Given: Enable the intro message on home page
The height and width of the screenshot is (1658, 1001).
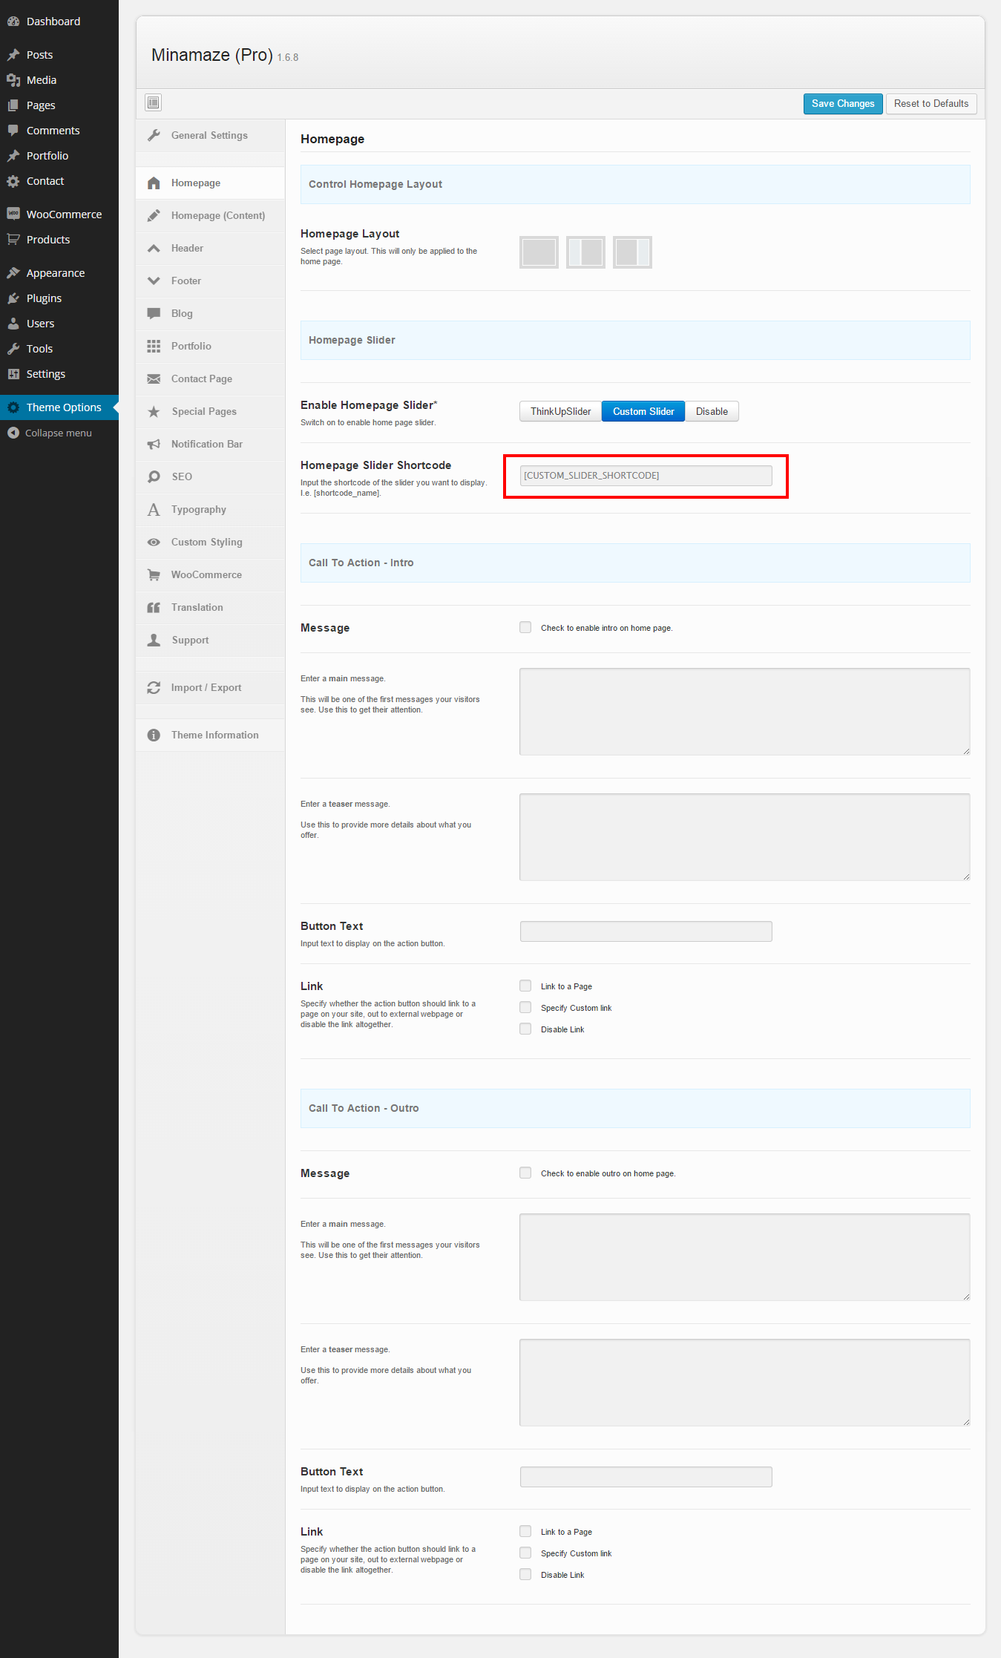Looking at the screenshot, I should tap(525, 627).
